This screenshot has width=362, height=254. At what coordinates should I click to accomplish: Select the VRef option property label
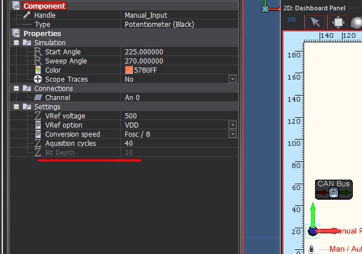[64, 125]
